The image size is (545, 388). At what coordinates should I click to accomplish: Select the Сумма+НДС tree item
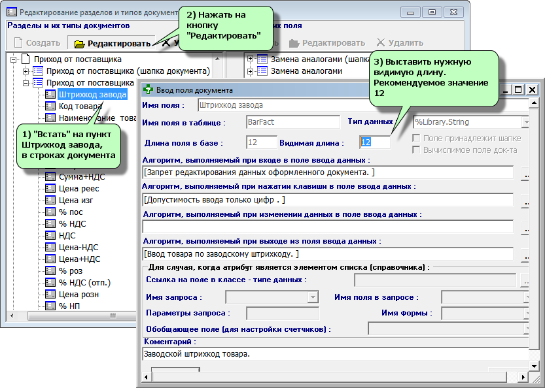pos(82,176)
